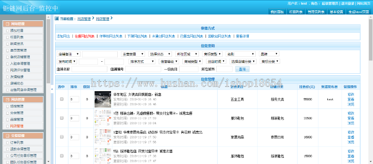Click 浏览 for the 16800 priced listing
The image size is (373, 164).
pyautogui.click(x=351, y=142)
